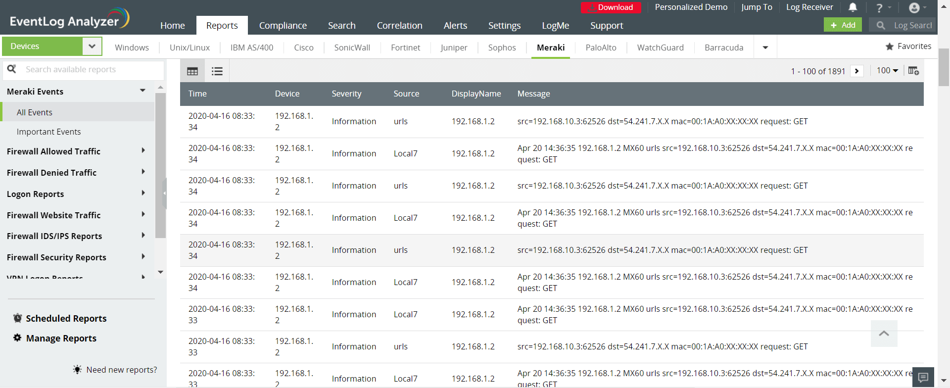The image size is (950, 388).
Task: Click the report search magnifier icon
Action: (x=12, y=69)
